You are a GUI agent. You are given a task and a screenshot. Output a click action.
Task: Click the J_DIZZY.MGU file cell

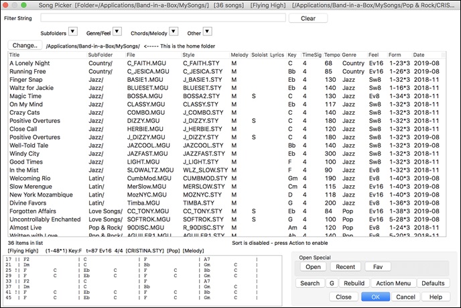[146, 137]
